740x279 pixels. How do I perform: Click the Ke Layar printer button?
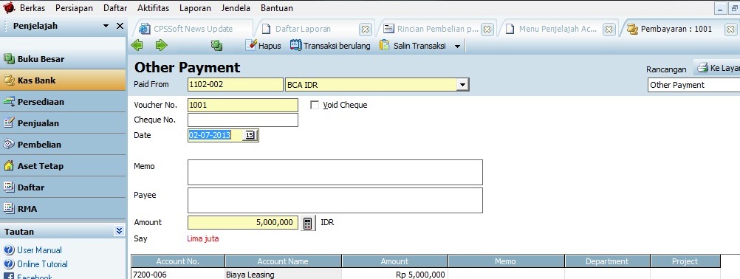[717, 68]
